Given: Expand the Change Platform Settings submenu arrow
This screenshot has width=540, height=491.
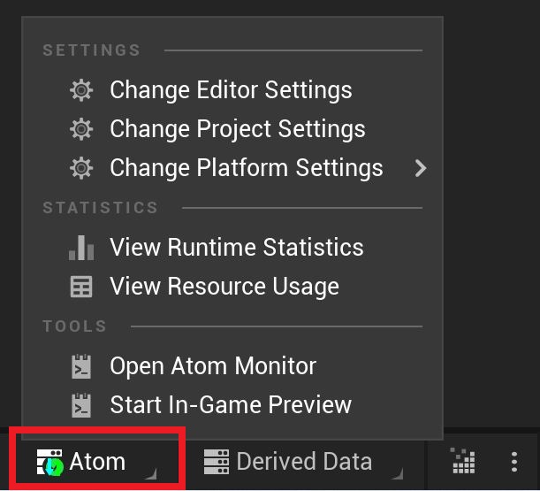Looking at the screenshot, I should click(x=421, y=168).
